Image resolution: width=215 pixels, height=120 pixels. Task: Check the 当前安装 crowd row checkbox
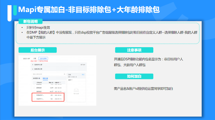(x=34, y=91)
